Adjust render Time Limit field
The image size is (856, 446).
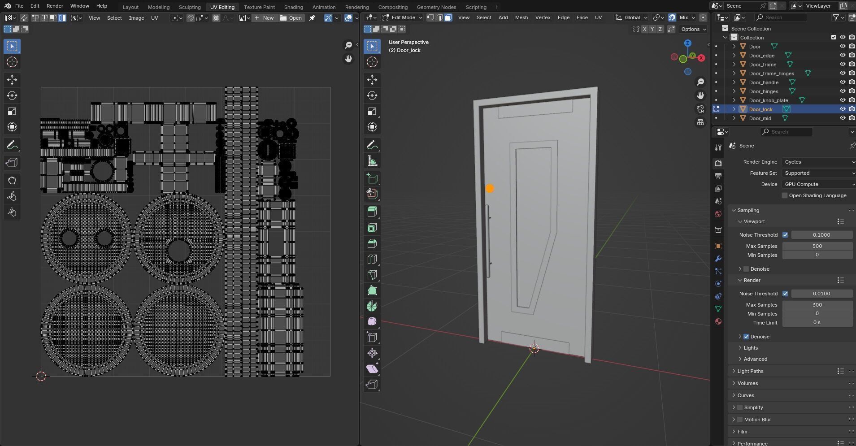click(x=817, y=323)
